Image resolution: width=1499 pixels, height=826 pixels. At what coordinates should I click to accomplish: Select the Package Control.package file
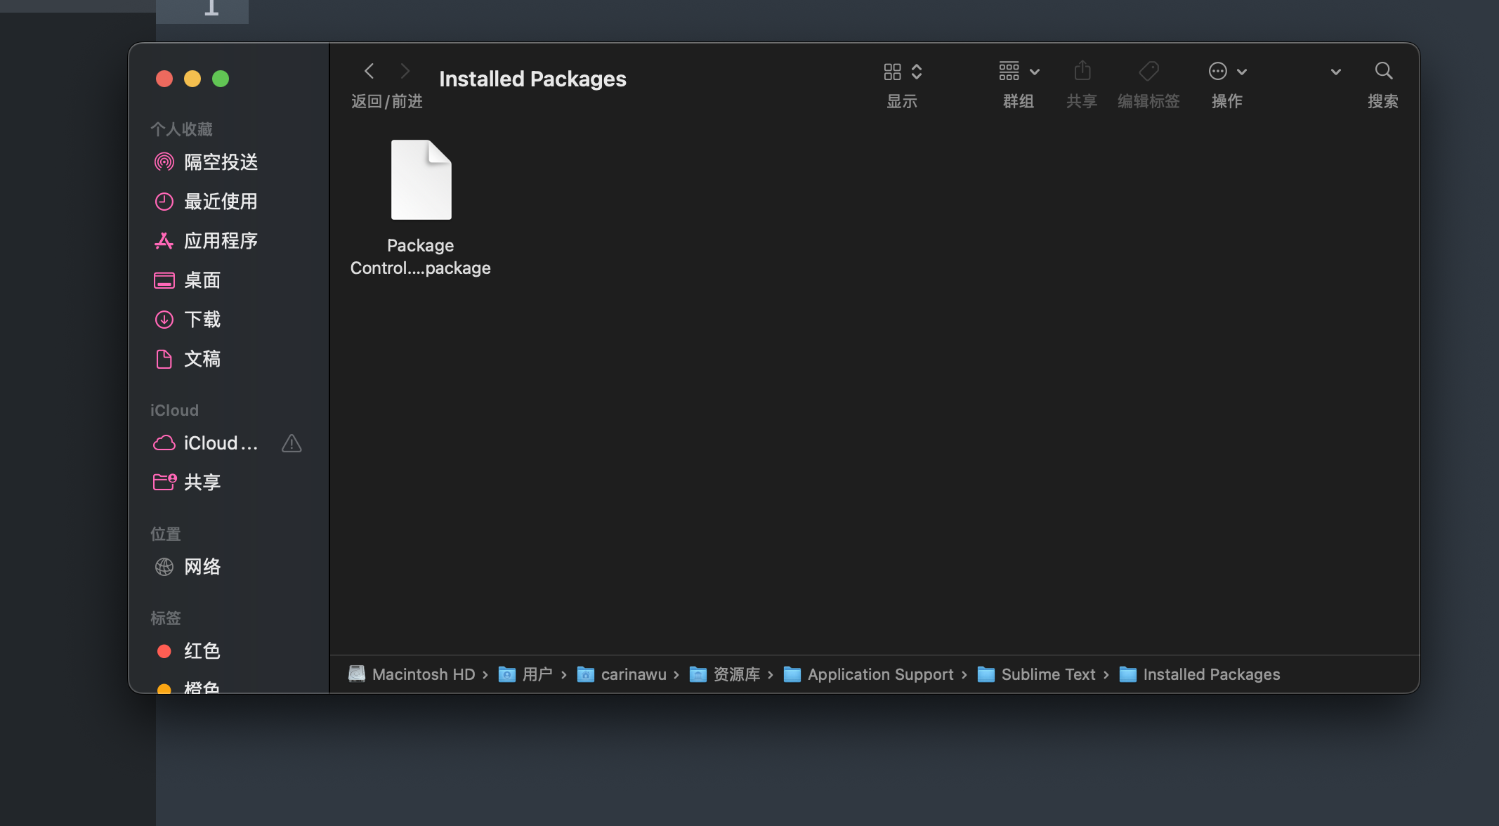(x=421, y=207)
